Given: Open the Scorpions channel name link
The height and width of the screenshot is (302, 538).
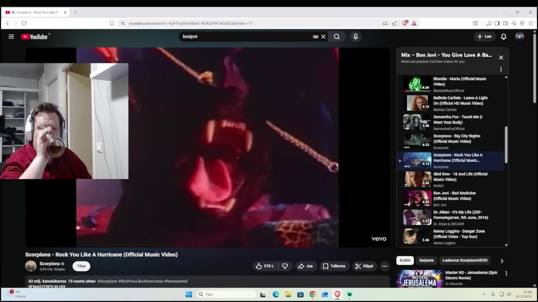Looking at the screenshot, I should click(50, 264).
